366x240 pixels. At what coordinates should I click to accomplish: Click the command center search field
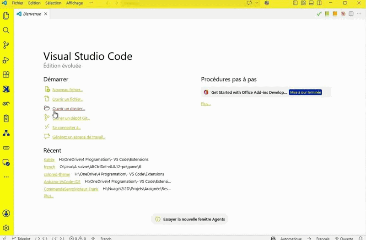click(x=182, y=3)
